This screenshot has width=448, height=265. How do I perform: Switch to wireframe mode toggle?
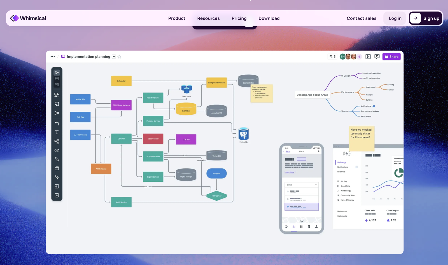57,79
